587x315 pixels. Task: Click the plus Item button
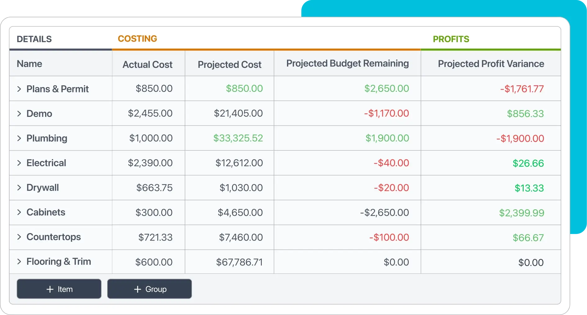click(59, 289)
